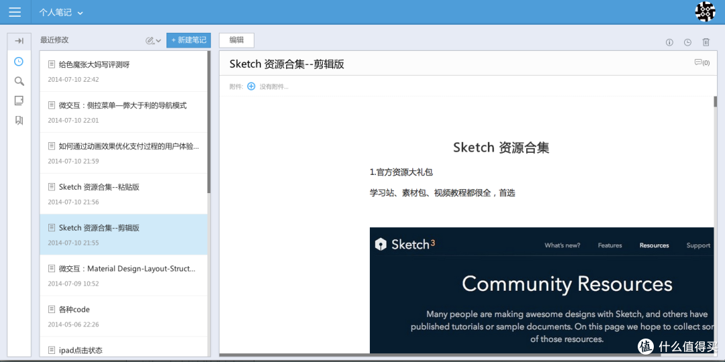Click the Sketch 3 logo in embedded image
The width and height of the screenshot is (725, 362).
tap(405, 244)
